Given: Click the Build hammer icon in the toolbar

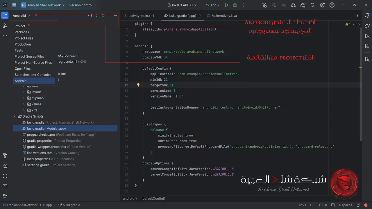Looking at the screenshot, I should pos(264,5).
